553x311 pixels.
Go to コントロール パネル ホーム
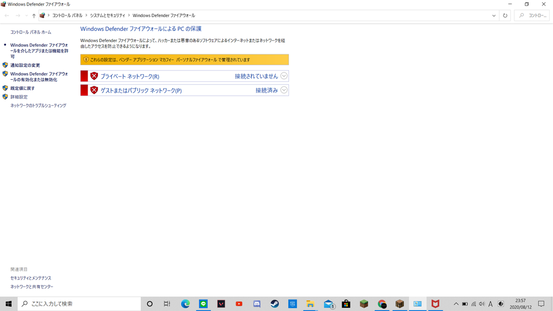click(x=30, y=32)
